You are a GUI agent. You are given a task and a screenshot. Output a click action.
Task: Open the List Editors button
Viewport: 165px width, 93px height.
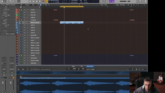click(137, 1)
